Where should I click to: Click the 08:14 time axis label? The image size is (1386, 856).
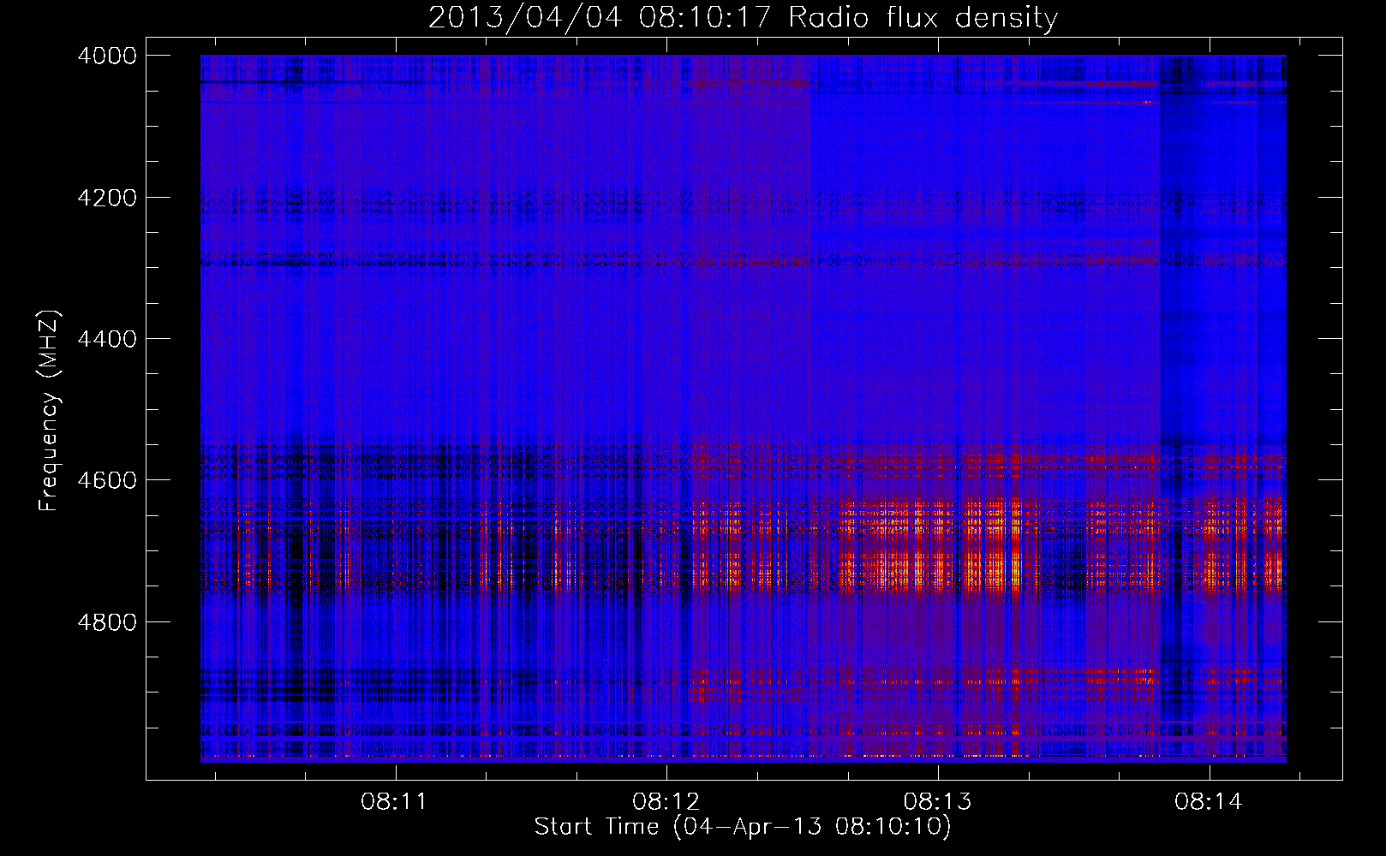point(1209,802)
